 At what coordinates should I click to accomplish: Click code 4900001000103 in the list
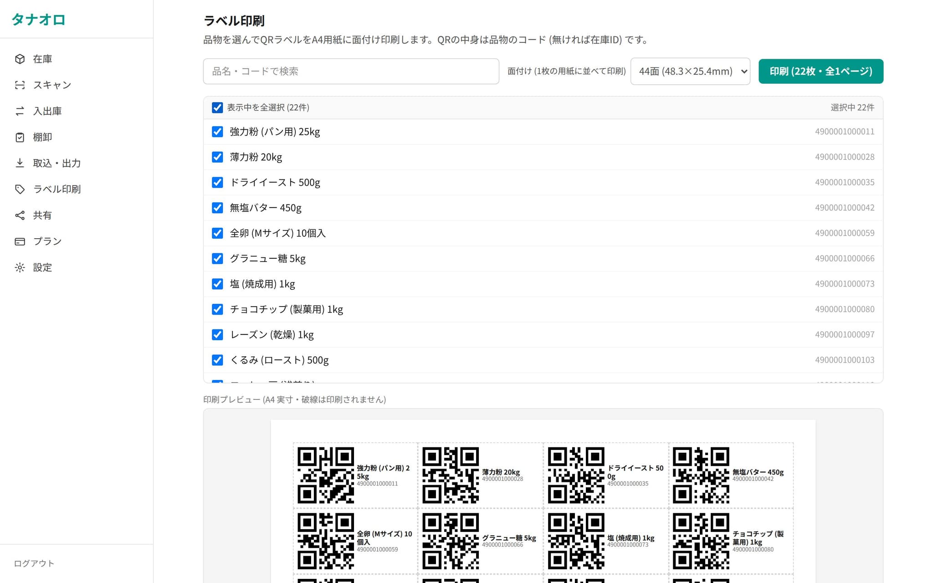point(845,360)
